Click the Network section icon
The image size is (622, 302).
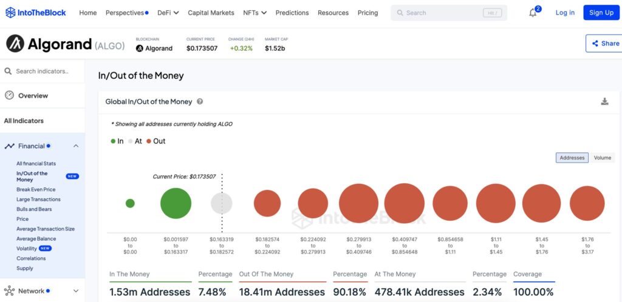(9, 291)
